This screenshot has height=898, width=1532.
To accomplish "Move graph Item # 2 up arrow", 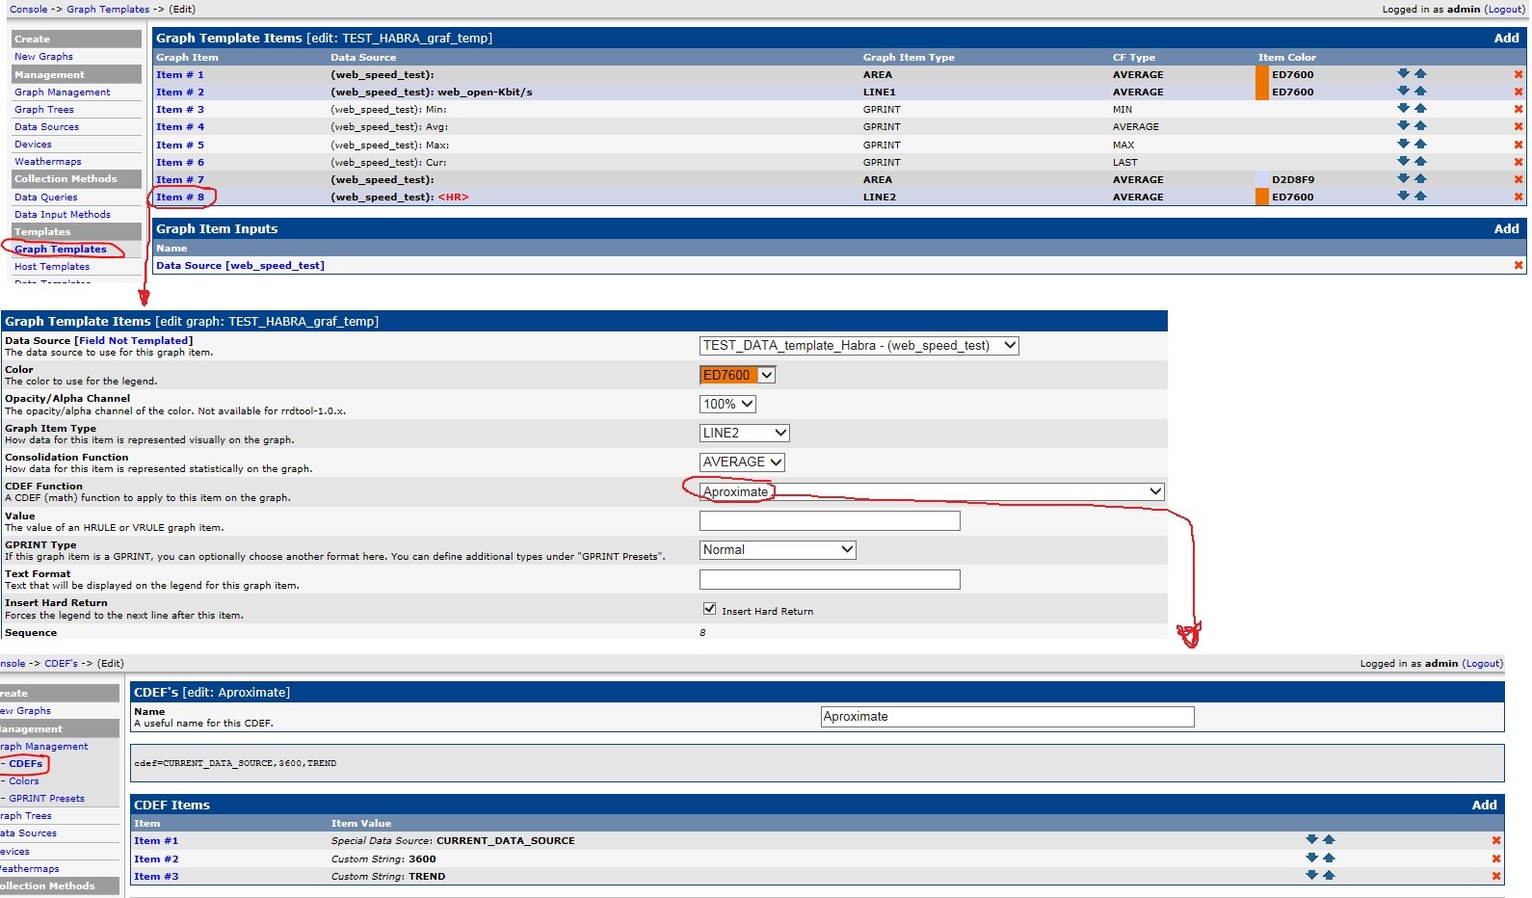I will coord(1420,91).
